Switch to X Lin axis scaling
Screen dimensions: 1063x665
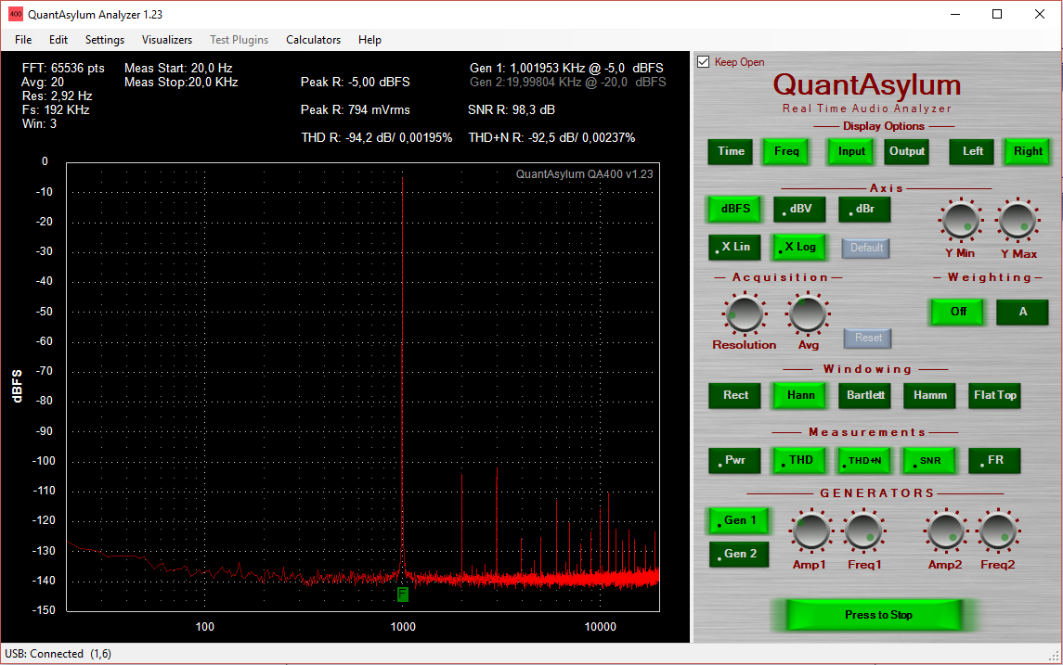(735, 248)
